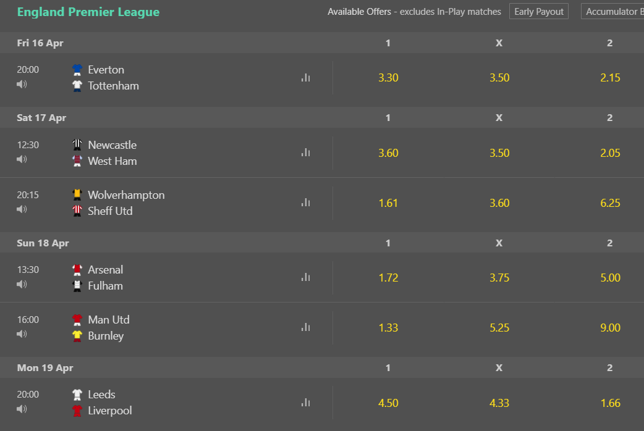Pick Everton home win odds 3.30
This screenshot has width=644, height=431.
coord(388,78)
